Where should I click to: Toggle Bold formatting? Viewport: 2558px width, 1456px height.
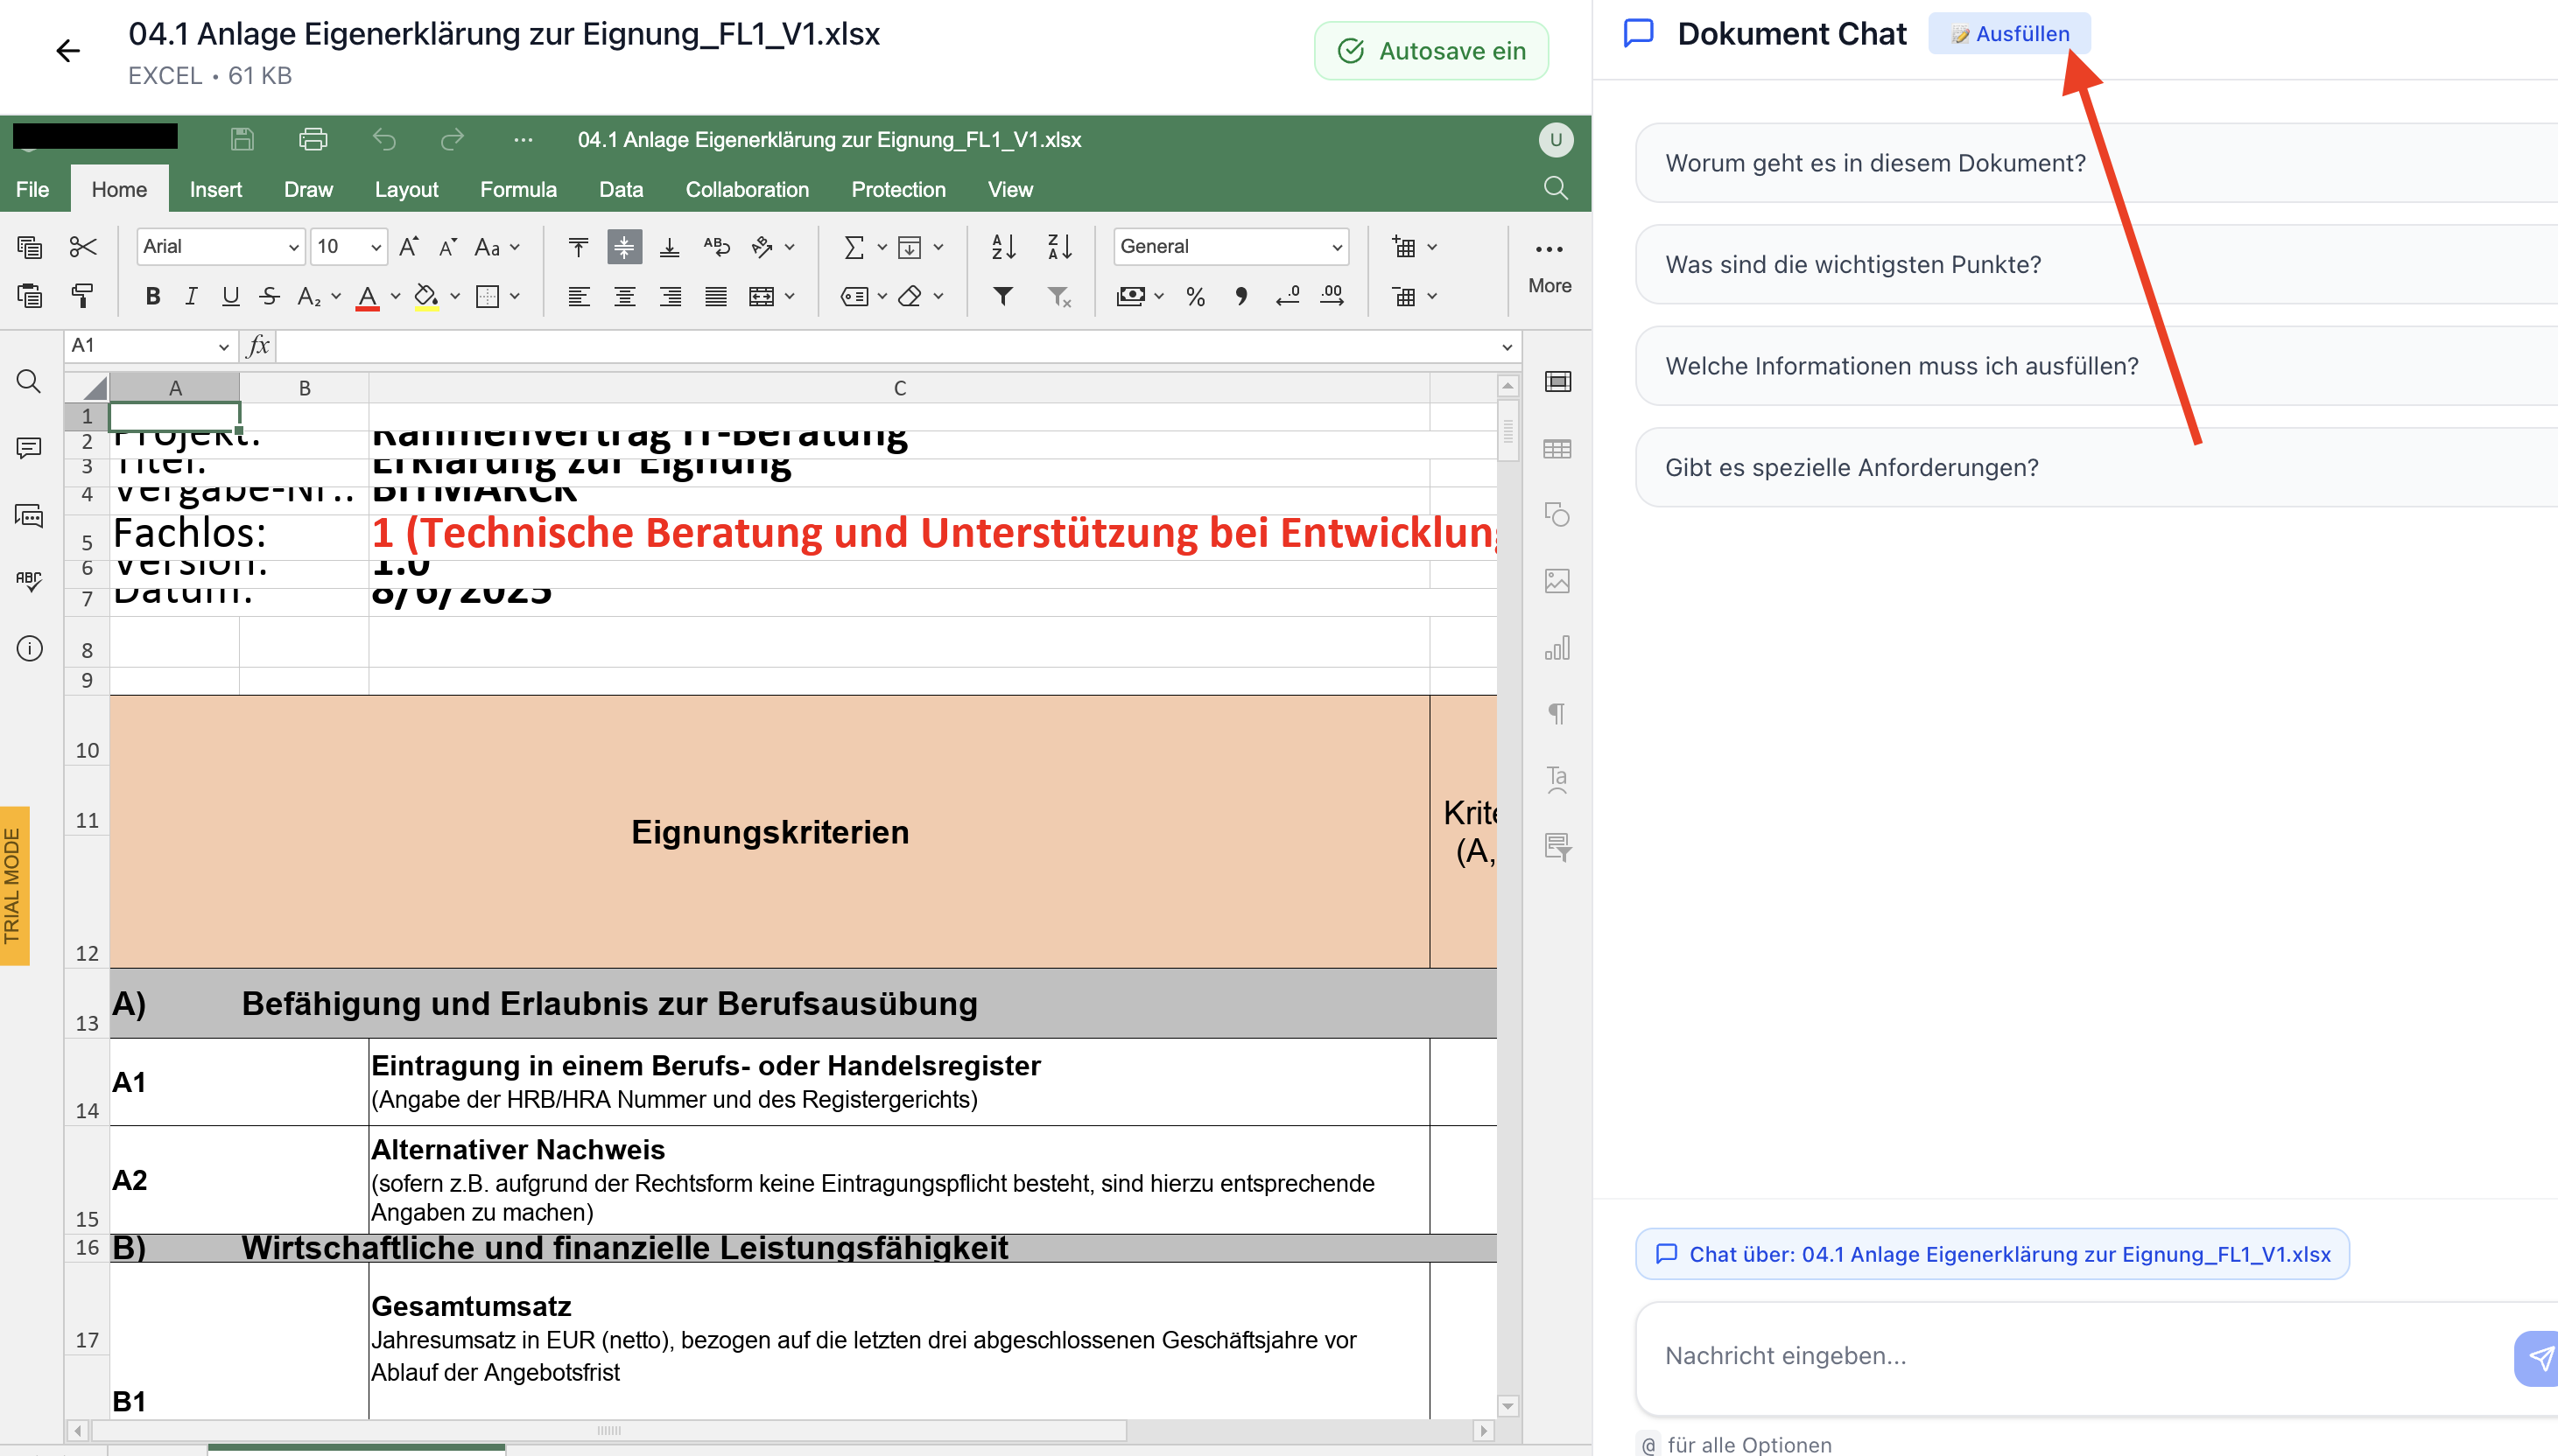(152, 296)
